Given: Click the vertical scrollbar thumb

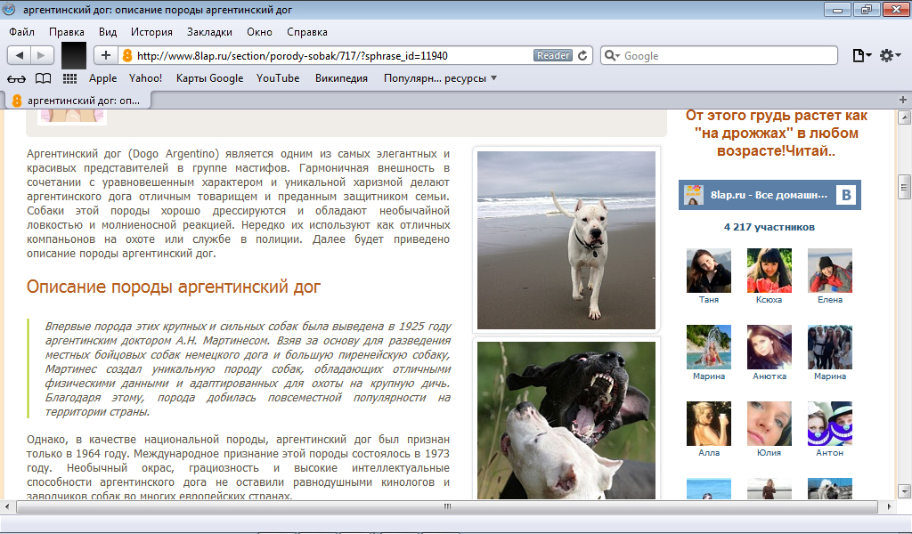Looking at the screenshot, I should (904, 187).
